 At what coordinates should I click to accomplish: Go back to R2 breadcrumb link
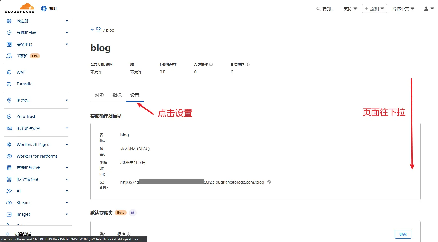tap(99, 29)
